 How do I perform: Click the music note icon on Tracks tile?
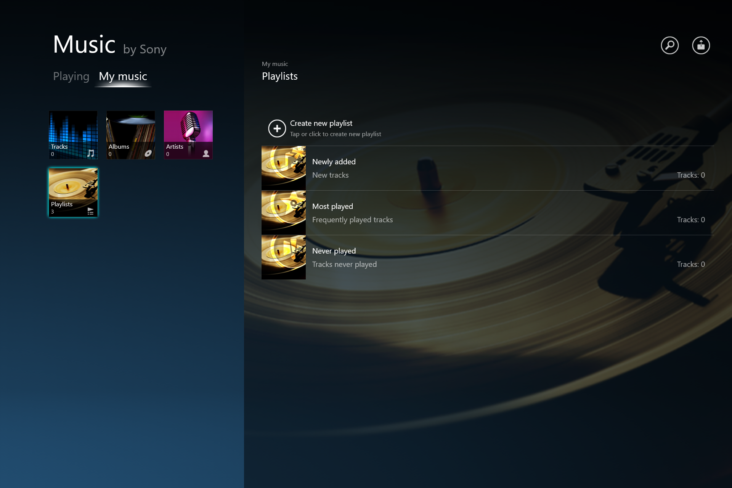[x=90, y=153]
